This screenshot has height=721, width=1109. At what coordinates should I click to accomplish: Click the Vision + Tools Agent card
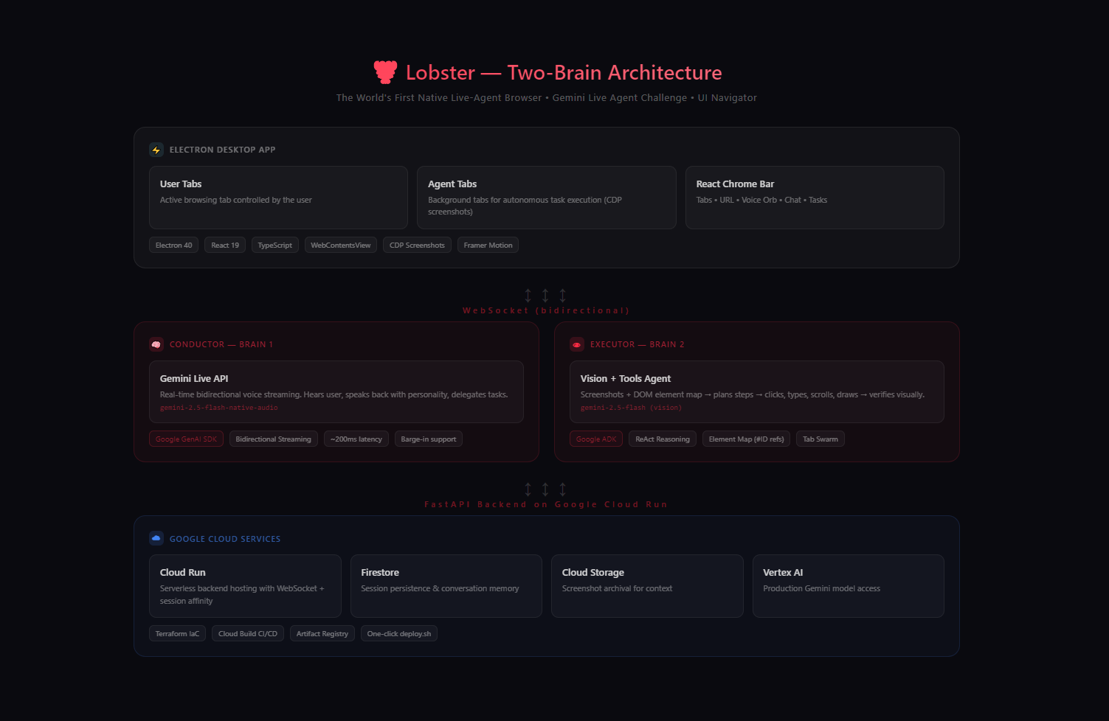757,391
